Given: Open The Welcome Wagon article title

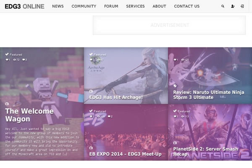Looking at the screenshot, I should (29, 115).
